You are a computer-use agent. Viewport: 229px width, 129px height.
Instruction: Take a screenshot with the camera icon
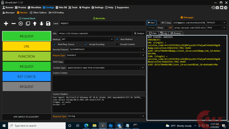(217, 8)
